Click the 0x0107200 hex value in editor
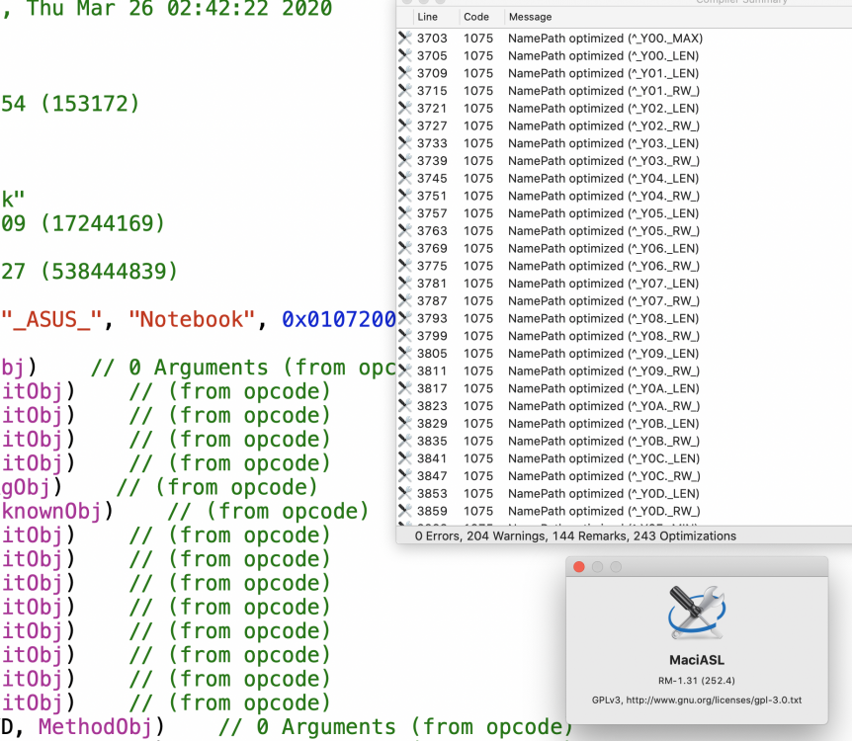Viewport: 852px width, 741px height. click(338, 319)
